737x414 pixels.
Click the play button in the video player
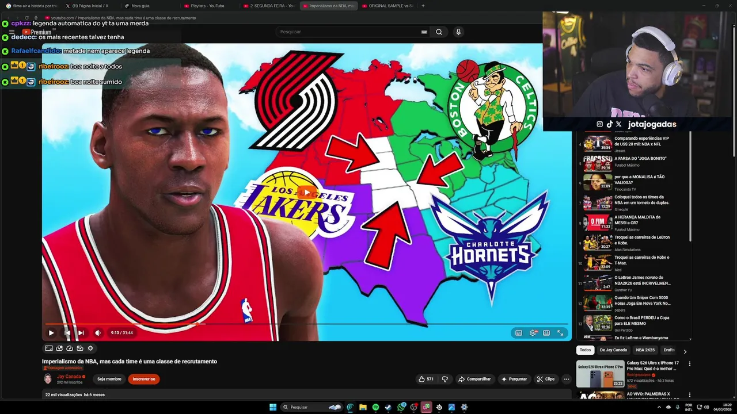(x=51, y=332)
